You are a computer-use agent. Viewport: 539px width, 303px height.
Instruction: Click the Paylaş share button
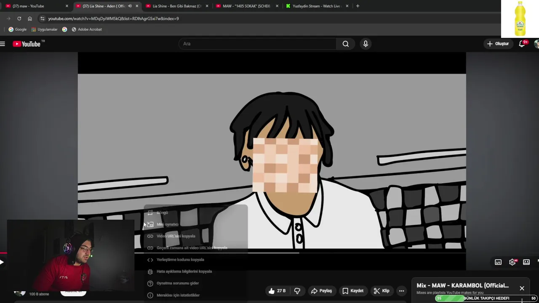tap(321, 291)
